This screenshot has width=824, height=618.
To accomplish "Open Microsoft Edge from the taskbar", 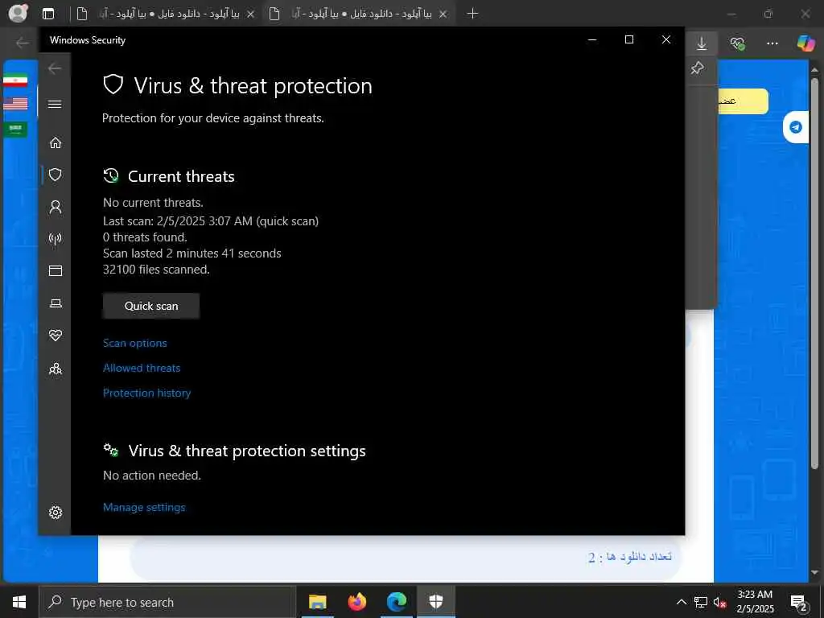I will click(x=396, y=602).
